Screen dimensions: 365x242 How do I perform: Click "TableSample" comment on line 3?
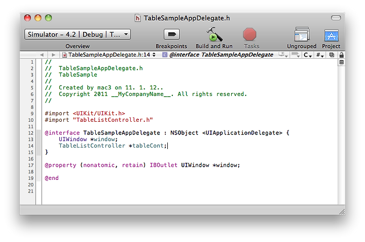coord(78,75)
